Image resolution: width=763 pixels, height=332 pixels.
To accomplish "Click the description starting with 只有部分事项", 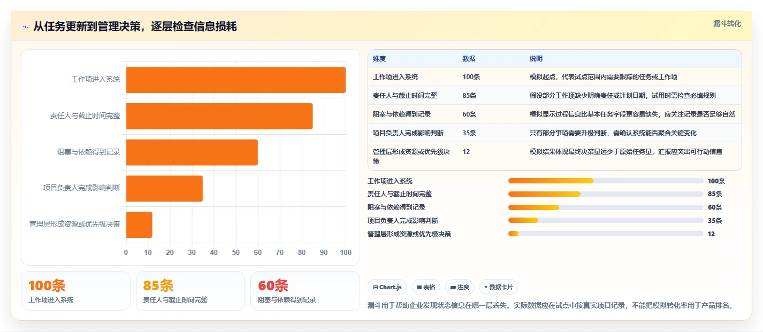I will [613, 133].
